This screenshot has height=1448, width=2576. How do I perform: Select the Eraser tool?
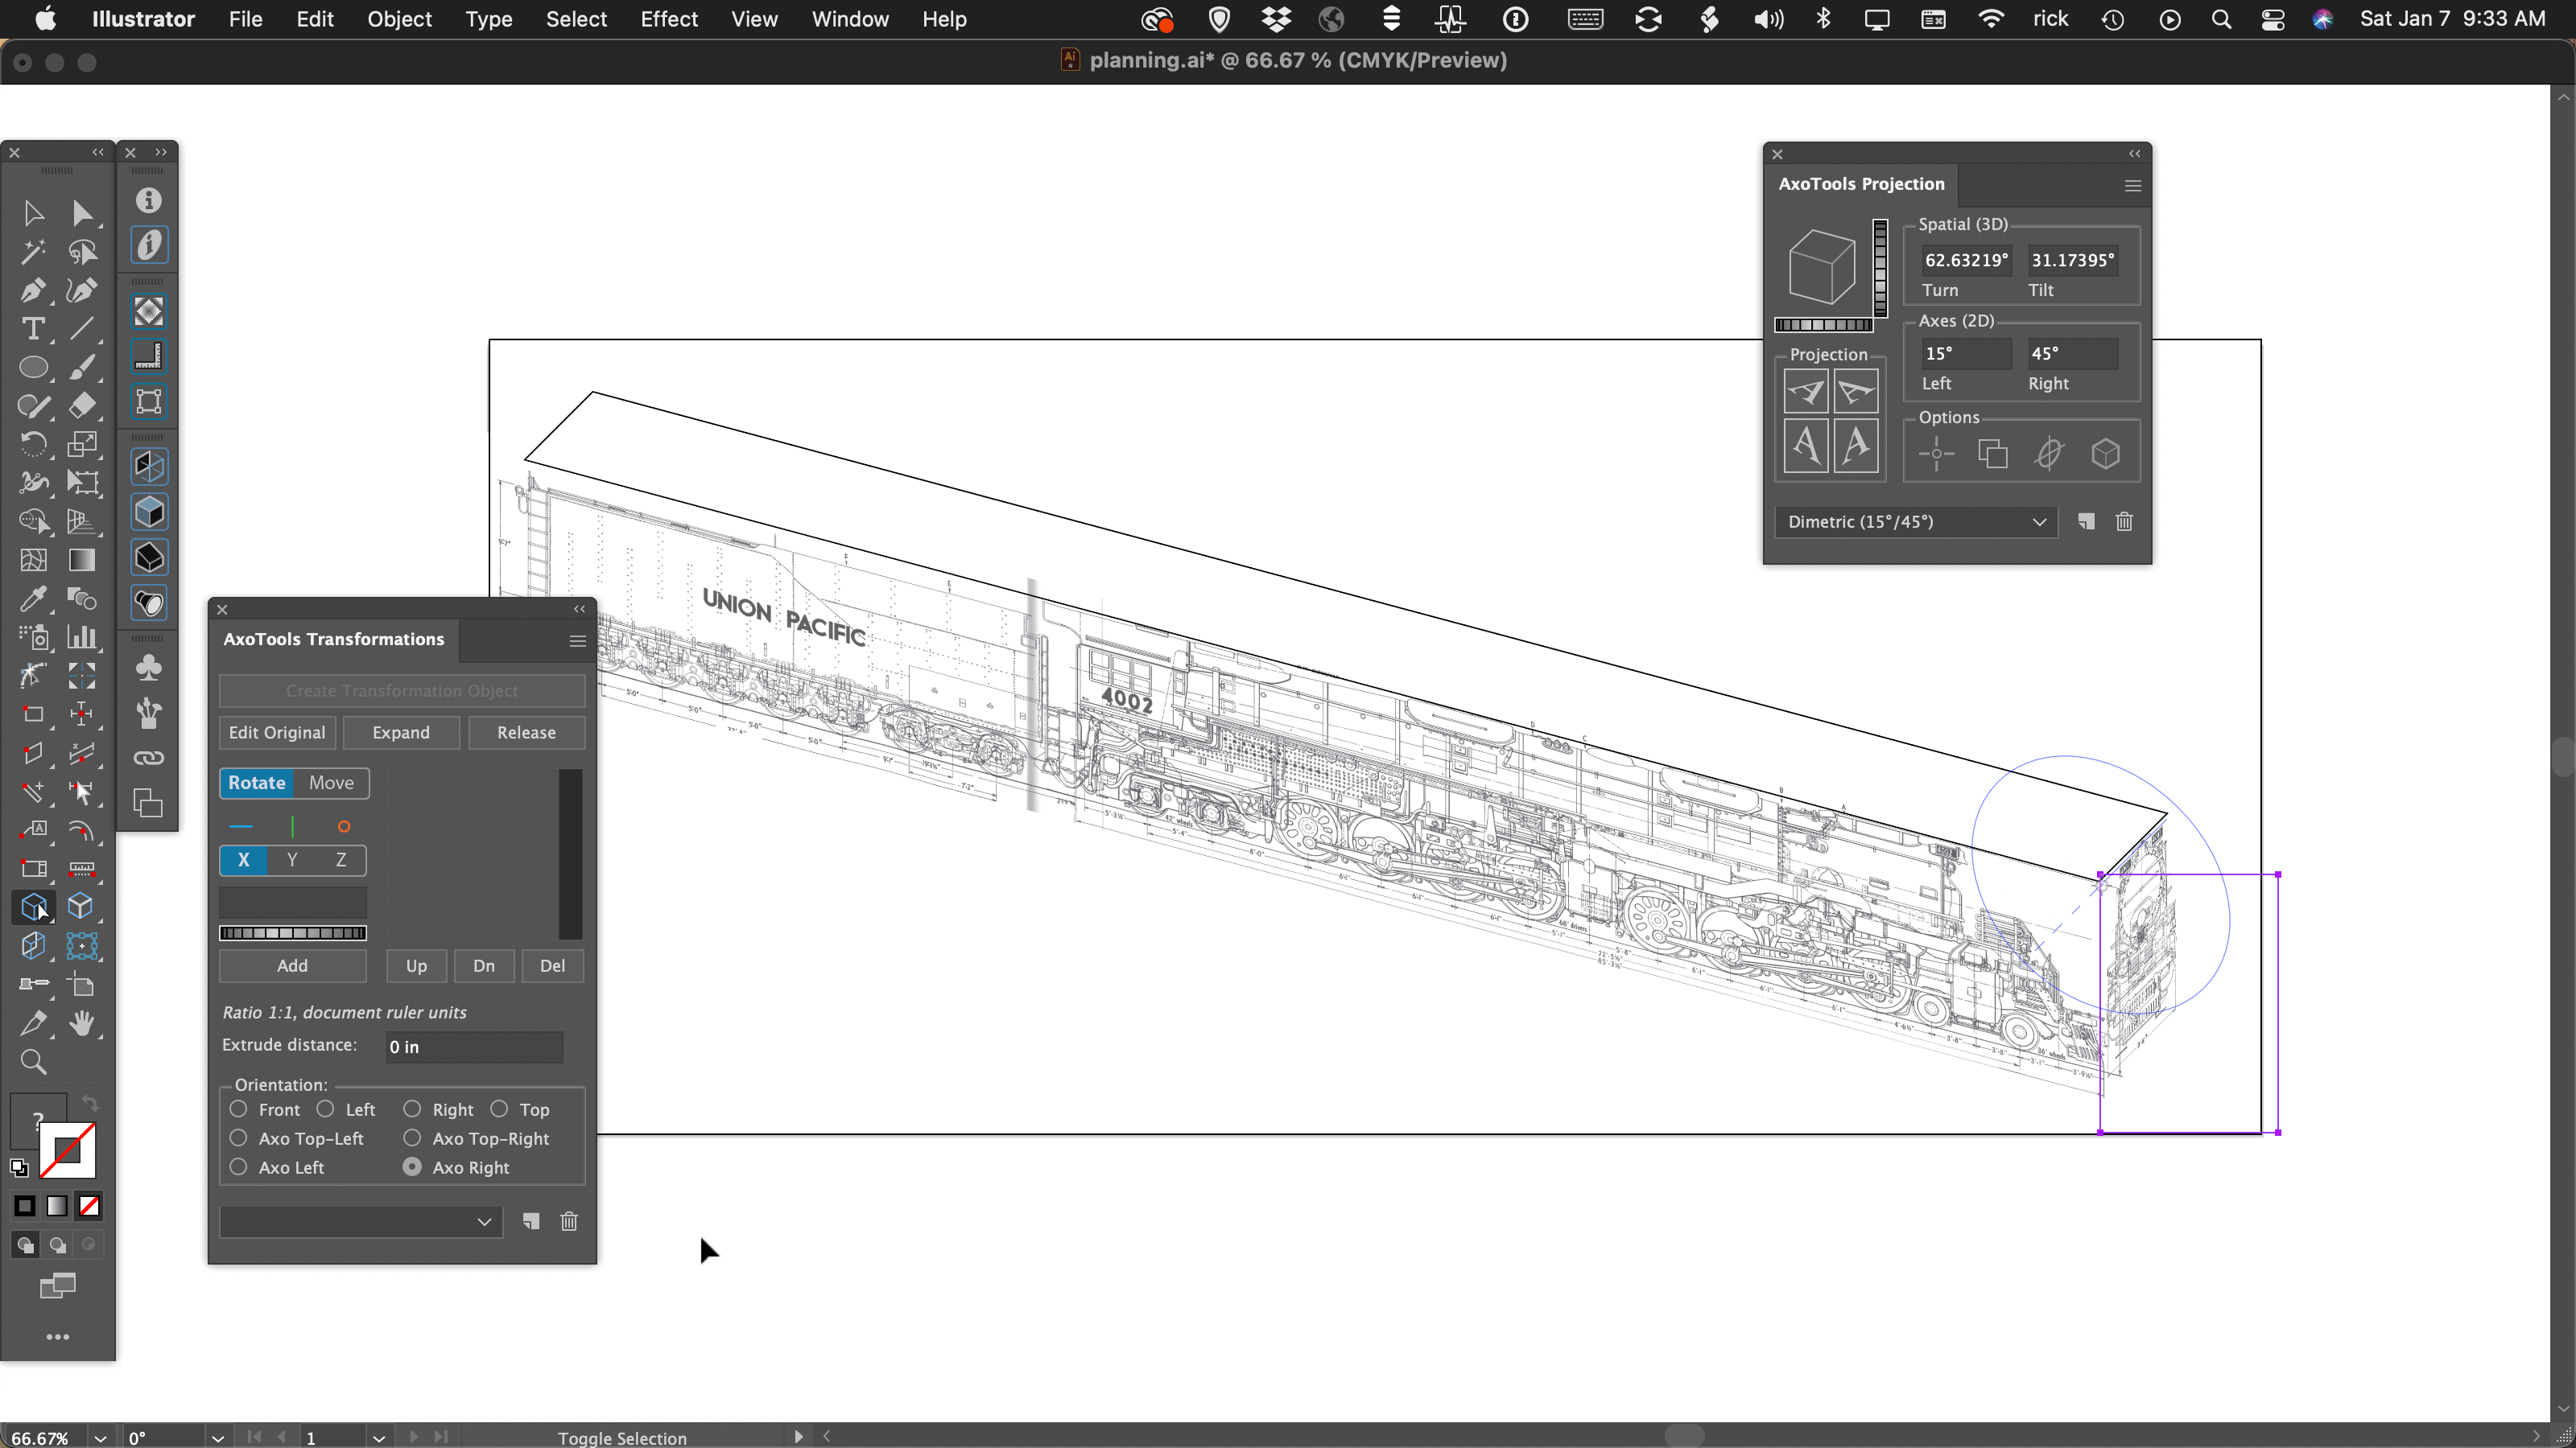82,405
